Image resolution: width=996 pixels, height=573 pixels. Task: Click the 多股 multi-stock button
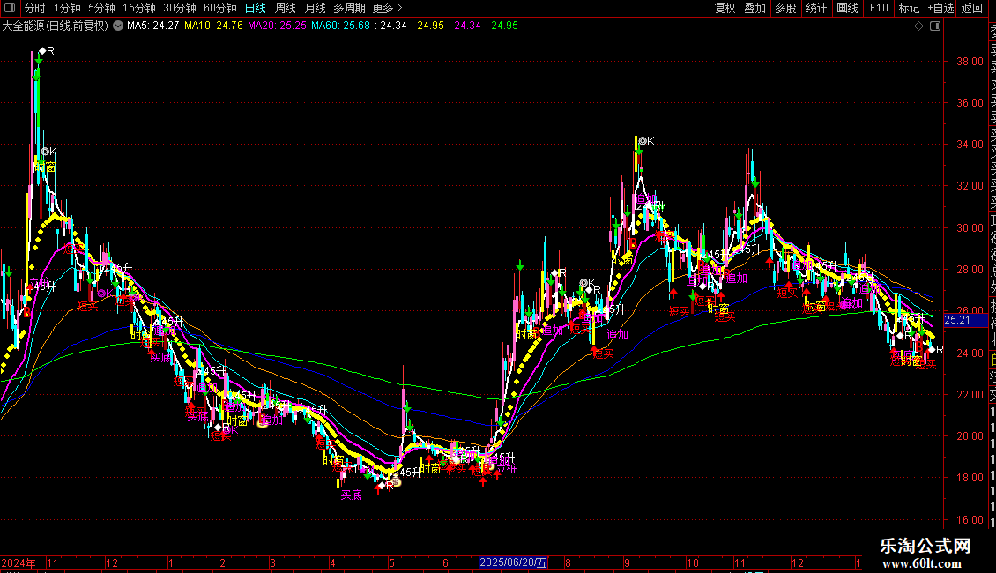coord(785,9)
